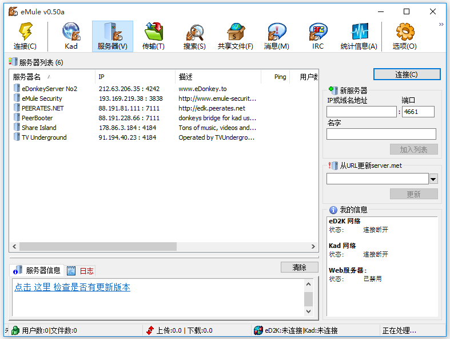The image size is (450, 339).
Task: Expand the server.met URL dropdown arrow
Action: [433, 179]
